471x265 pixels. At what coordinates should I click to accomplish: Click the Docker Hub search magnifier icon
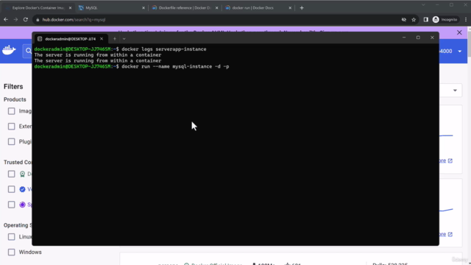(x=28, y=51)
